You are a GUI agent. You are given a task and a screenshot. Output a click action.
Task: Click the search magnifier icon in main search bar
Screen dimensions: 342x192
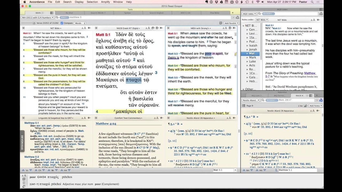(x=57, y=18)
